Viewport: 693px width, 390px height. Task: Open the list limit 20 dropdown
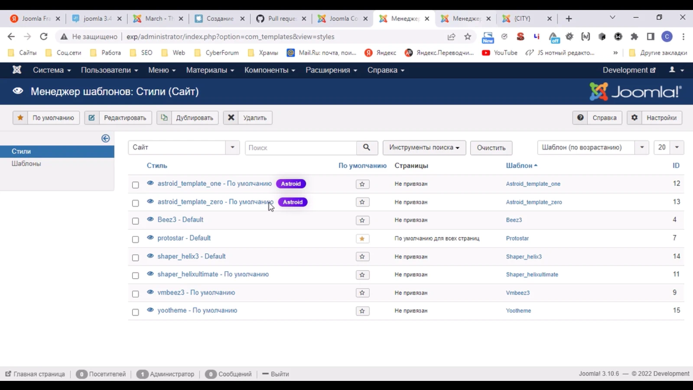[x=669, y=147]
